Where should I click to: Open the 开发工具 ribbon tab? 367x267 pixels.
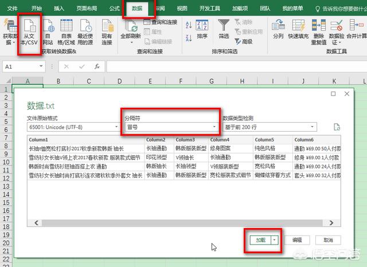pyautogui.click(x=209, y=9)
